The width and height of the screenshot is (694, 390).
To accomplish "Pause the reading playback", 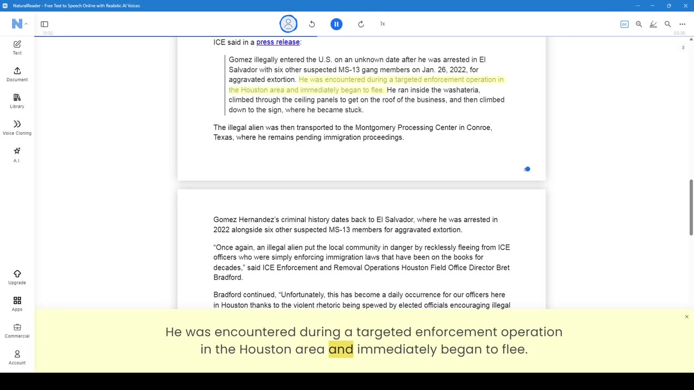I will pyautogui.click(x=336, y=24).
